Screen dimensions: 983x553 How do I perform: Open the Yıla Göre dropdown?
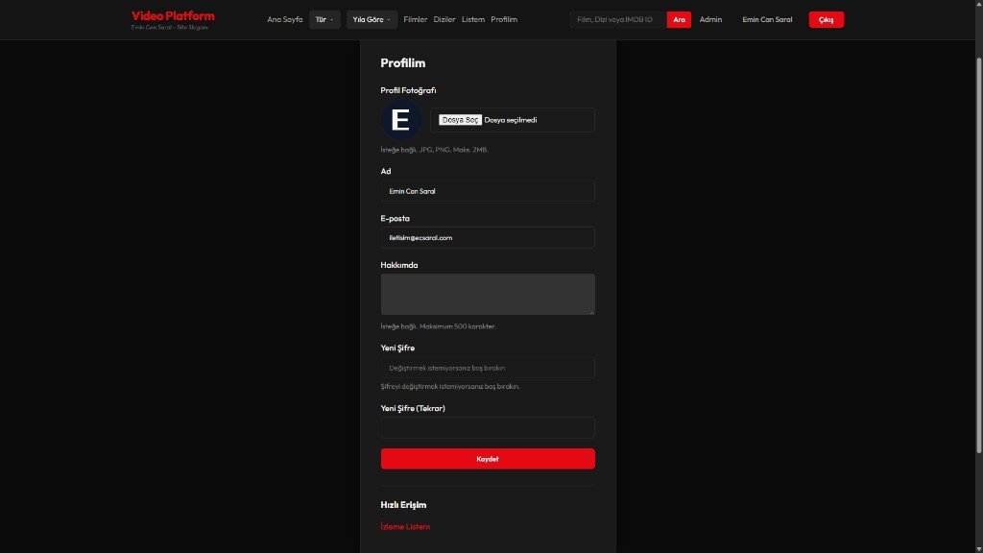370,18
